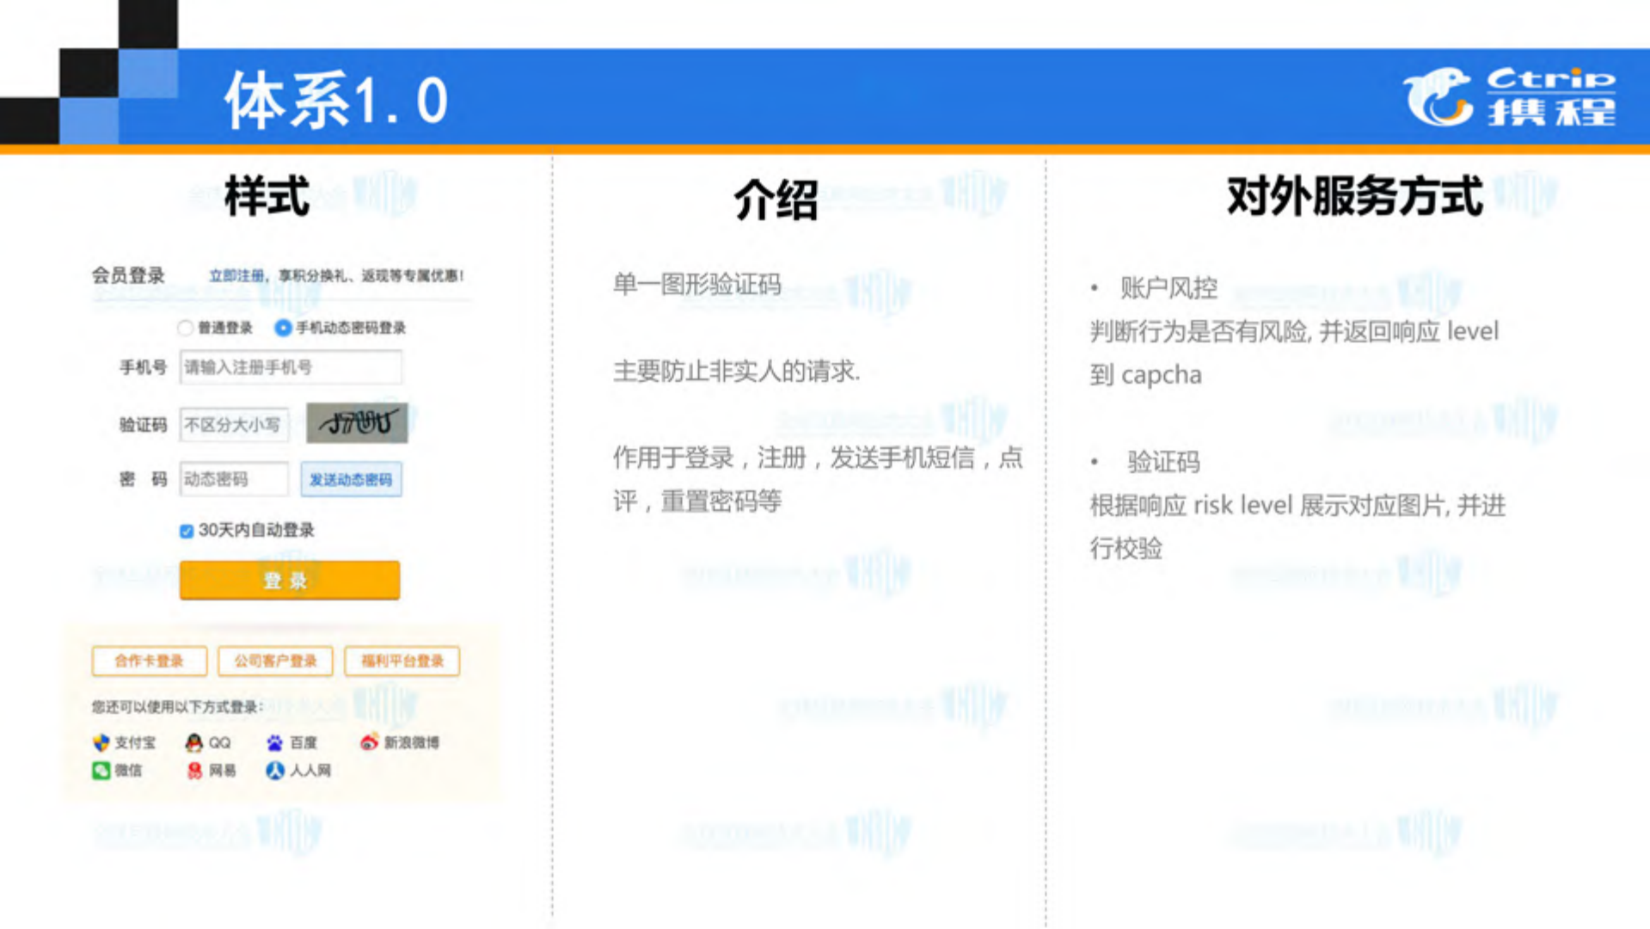Image resolution: width=1650 pixels, height=929 pixels.
Task: Select Alipay login icon
Action: point(99,743)
